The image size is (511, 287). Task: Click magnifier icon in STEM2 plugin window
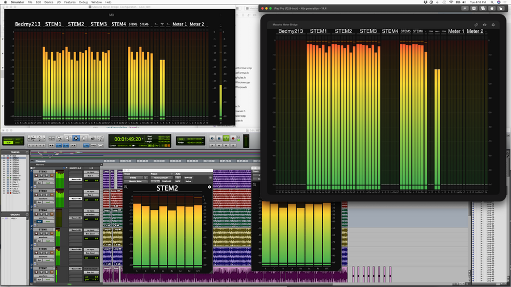126,187
